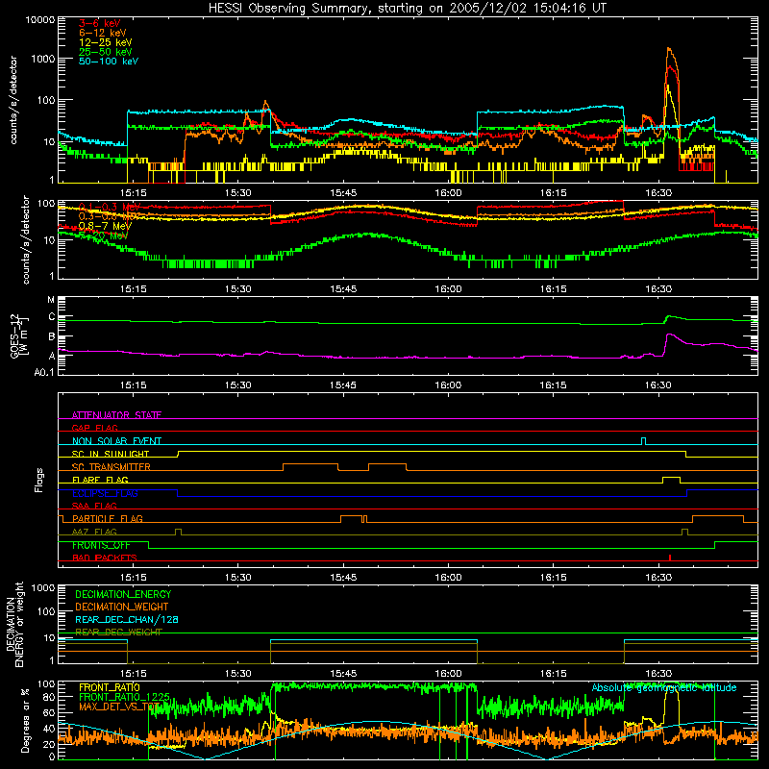The height and width of the screenshot is (769, 769).
Task: Click the 1000 tick label on top panel
Action: (x=43, y=59)
